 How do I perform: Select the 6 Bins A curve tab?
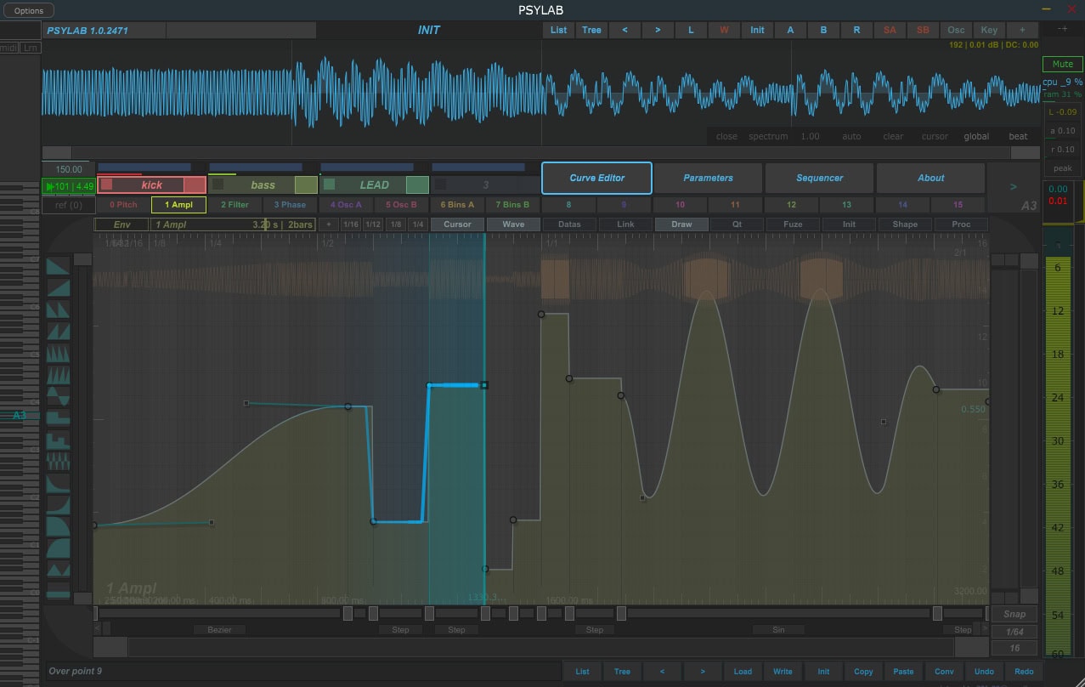point(457,205)
